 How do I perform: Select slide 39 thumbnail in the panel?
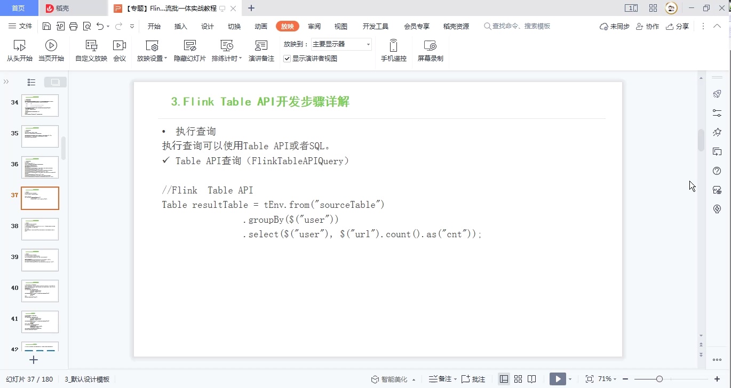click(x=40, y=260)
